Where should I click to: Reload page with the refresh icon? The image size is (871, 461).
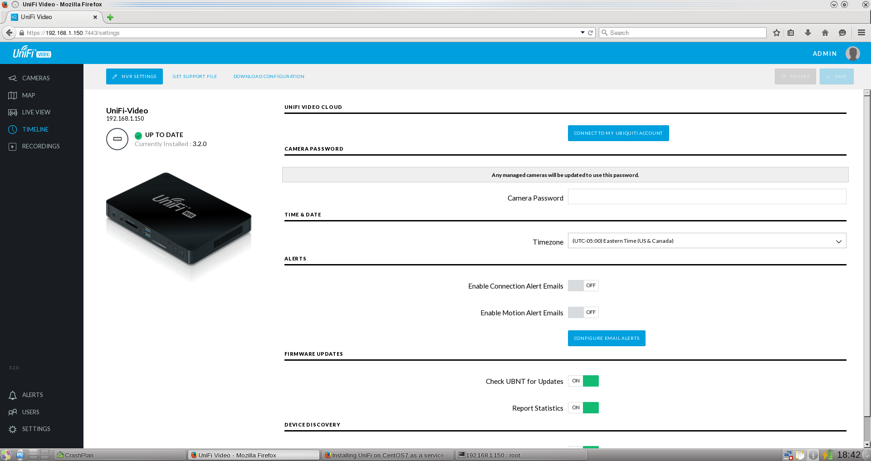591,33
